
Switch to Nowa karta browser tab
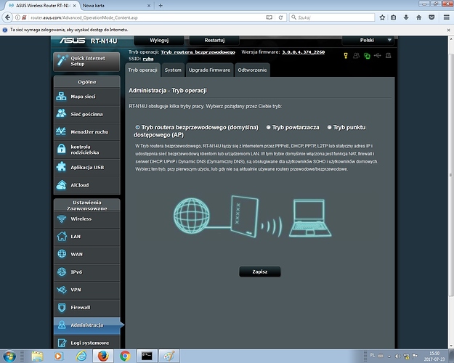click(116, 6)
